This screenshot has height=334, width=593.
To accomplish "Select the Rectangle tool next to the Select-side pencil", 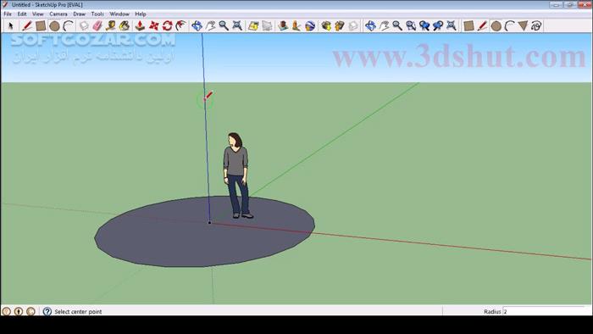I will point(41,25).
